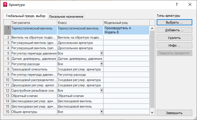Click Дроссельная арматура class in row 3
The width and height of the screenshot is (197, 120).
click(x=80, y=43)
